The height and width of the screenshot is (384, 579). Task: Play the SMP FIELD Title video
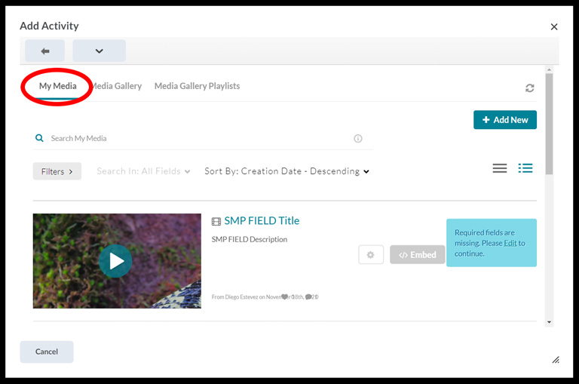pos(115,261)
